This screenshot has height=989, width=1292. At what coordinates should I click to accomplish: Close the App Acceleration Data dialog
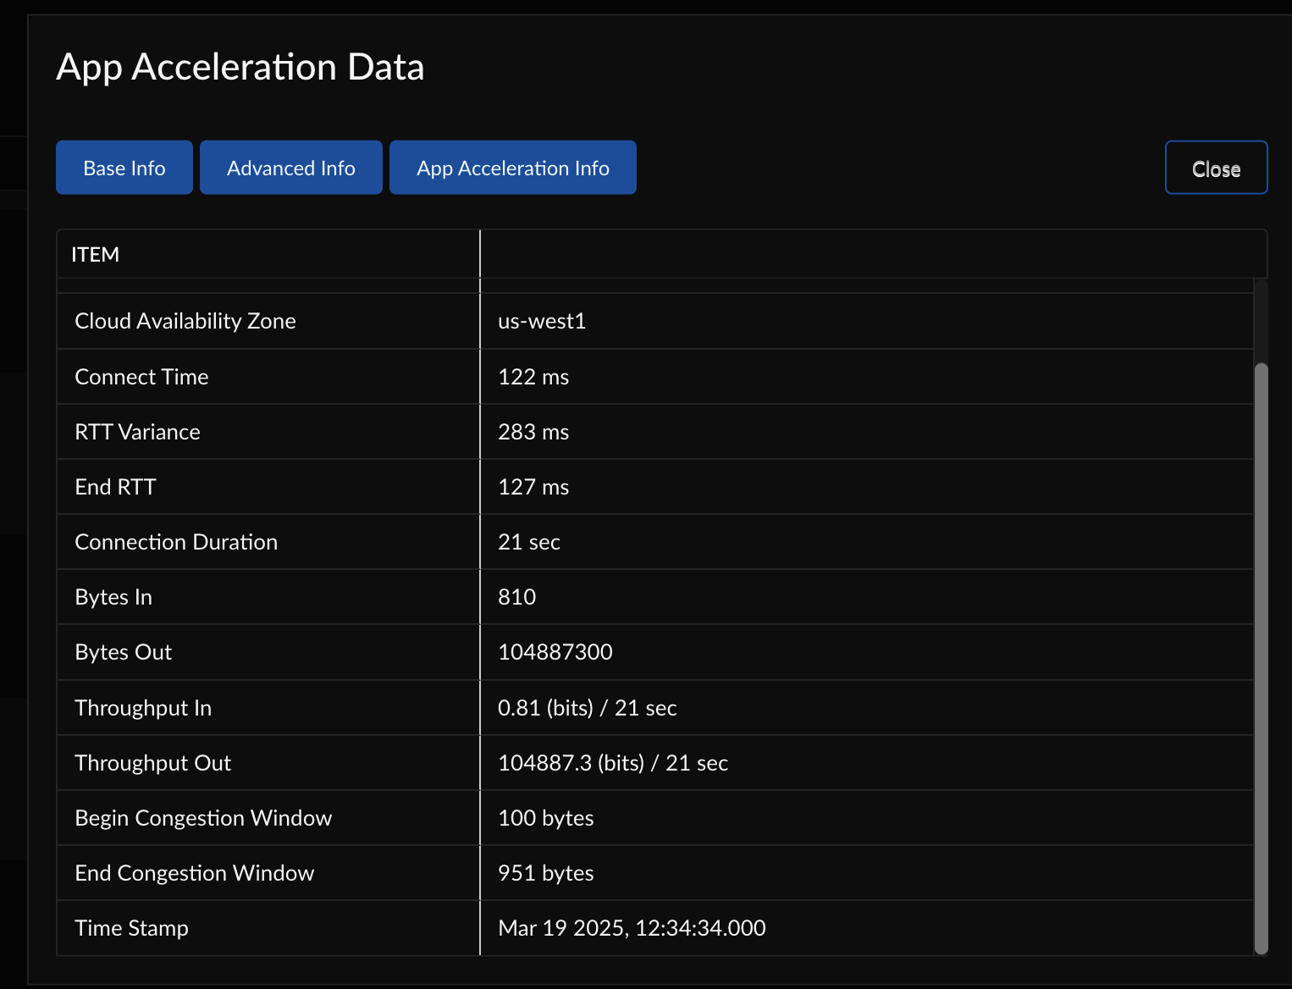pyautogui.click(x=1215, y=168)
